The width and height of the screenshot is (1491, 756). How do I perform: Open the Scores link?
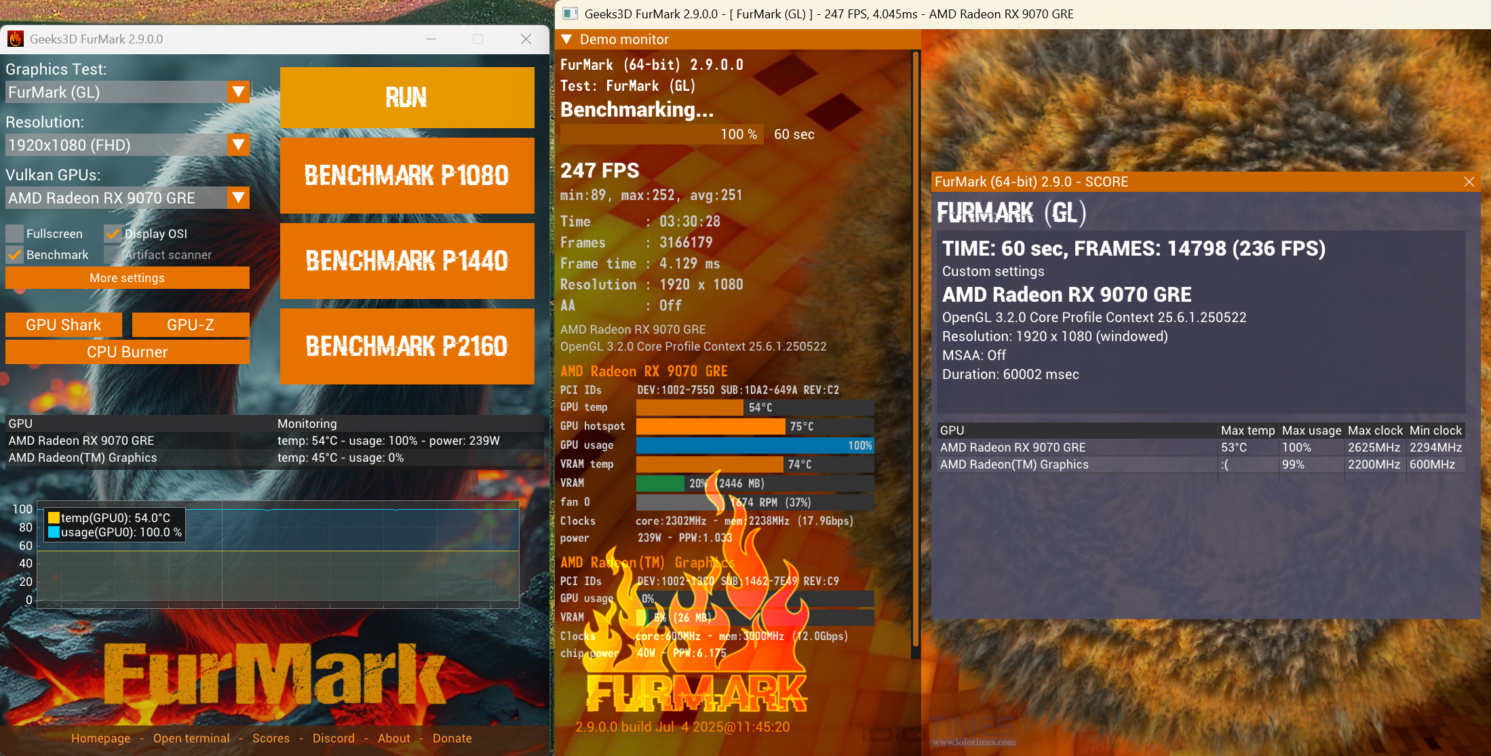(271, 738)
